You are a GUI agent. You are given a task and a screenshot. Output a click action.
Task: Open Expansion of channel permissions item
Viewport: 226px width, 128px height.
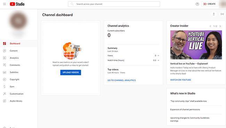[185, 110]
